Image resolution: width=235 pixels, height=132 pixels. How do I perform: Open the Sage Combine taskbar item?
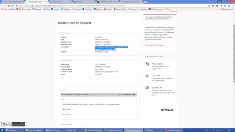(113, 130)
